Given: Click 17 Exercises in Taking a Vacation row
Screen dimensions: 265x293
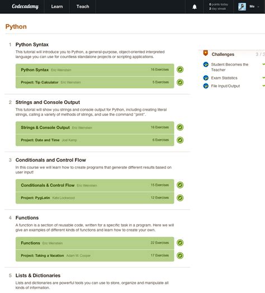Looking at the screenshot, I should tap(160, 255).
